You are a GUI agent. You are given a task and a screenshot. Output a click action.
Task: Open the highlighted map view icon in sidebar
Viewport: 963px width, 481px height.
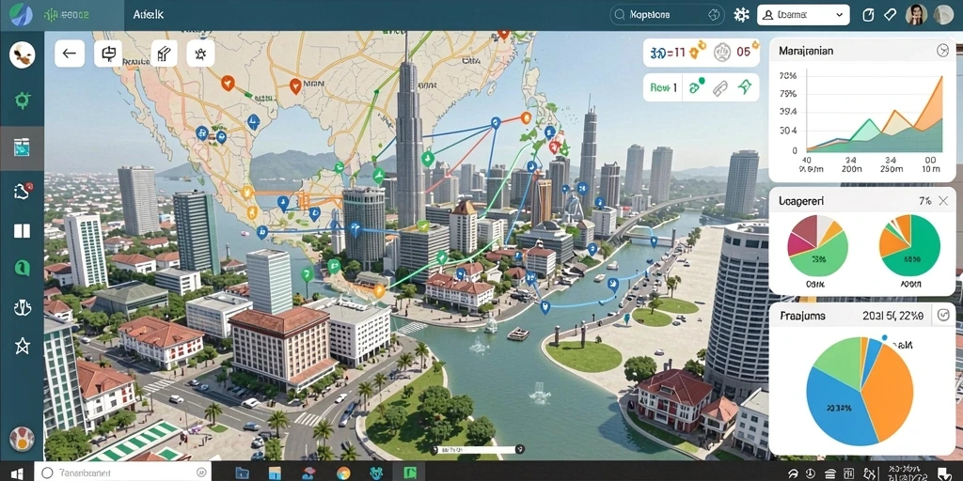click(x=23, y=147)
